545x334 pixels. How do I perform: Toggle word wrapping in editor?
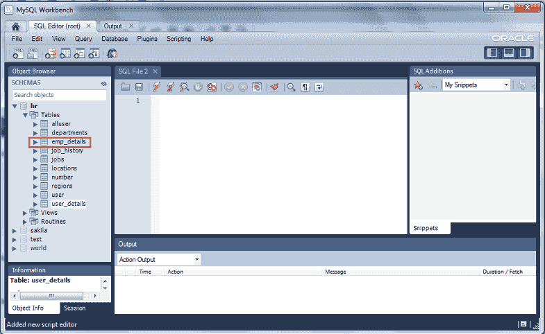pos(319,87)
